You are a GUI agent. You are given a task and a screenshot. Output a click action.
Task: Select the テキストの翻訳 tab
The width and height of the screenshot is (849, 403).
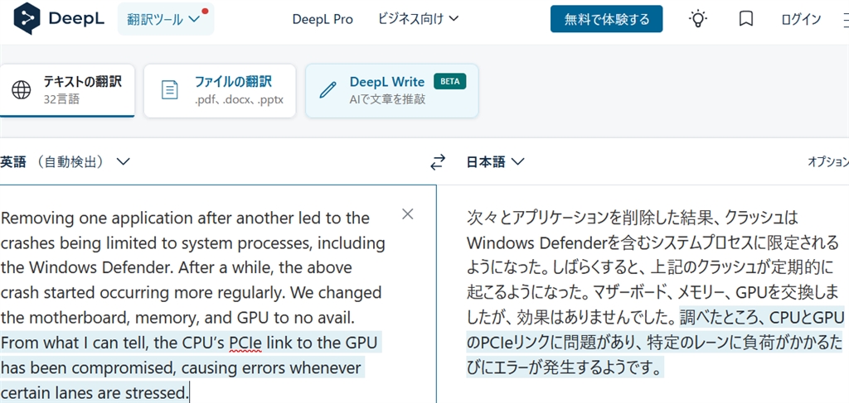coord(67,90)
